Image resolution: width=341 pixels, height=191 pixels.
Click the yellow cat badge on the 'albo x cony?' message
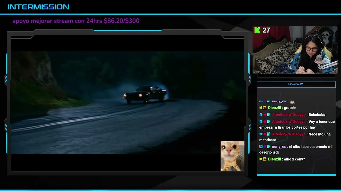pyautogui.click(x=261, y=159)
